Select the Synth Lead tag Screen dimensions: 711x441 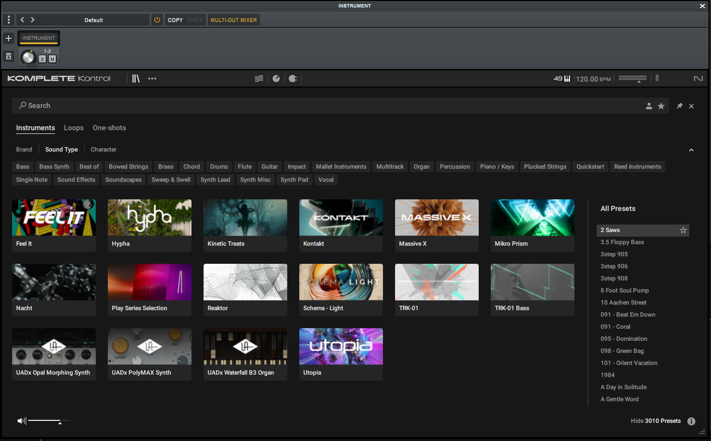click(215, 180)
